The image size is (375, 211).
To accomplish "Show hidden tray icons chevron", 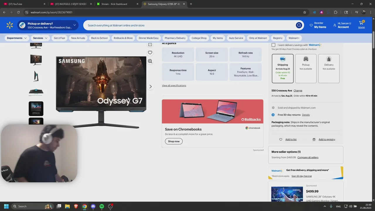I will tap(324, 206).
